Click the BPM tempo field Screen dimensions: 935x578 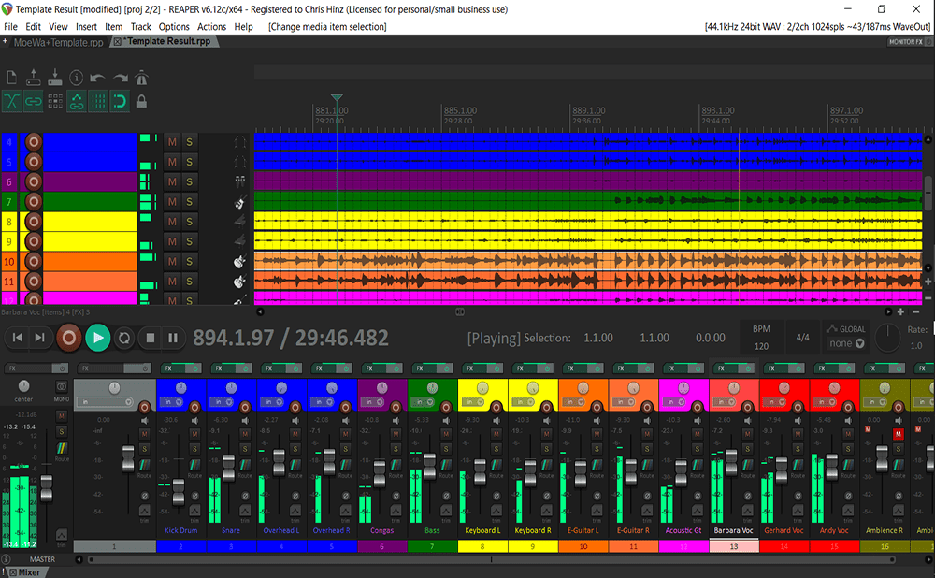click(760, 345)
